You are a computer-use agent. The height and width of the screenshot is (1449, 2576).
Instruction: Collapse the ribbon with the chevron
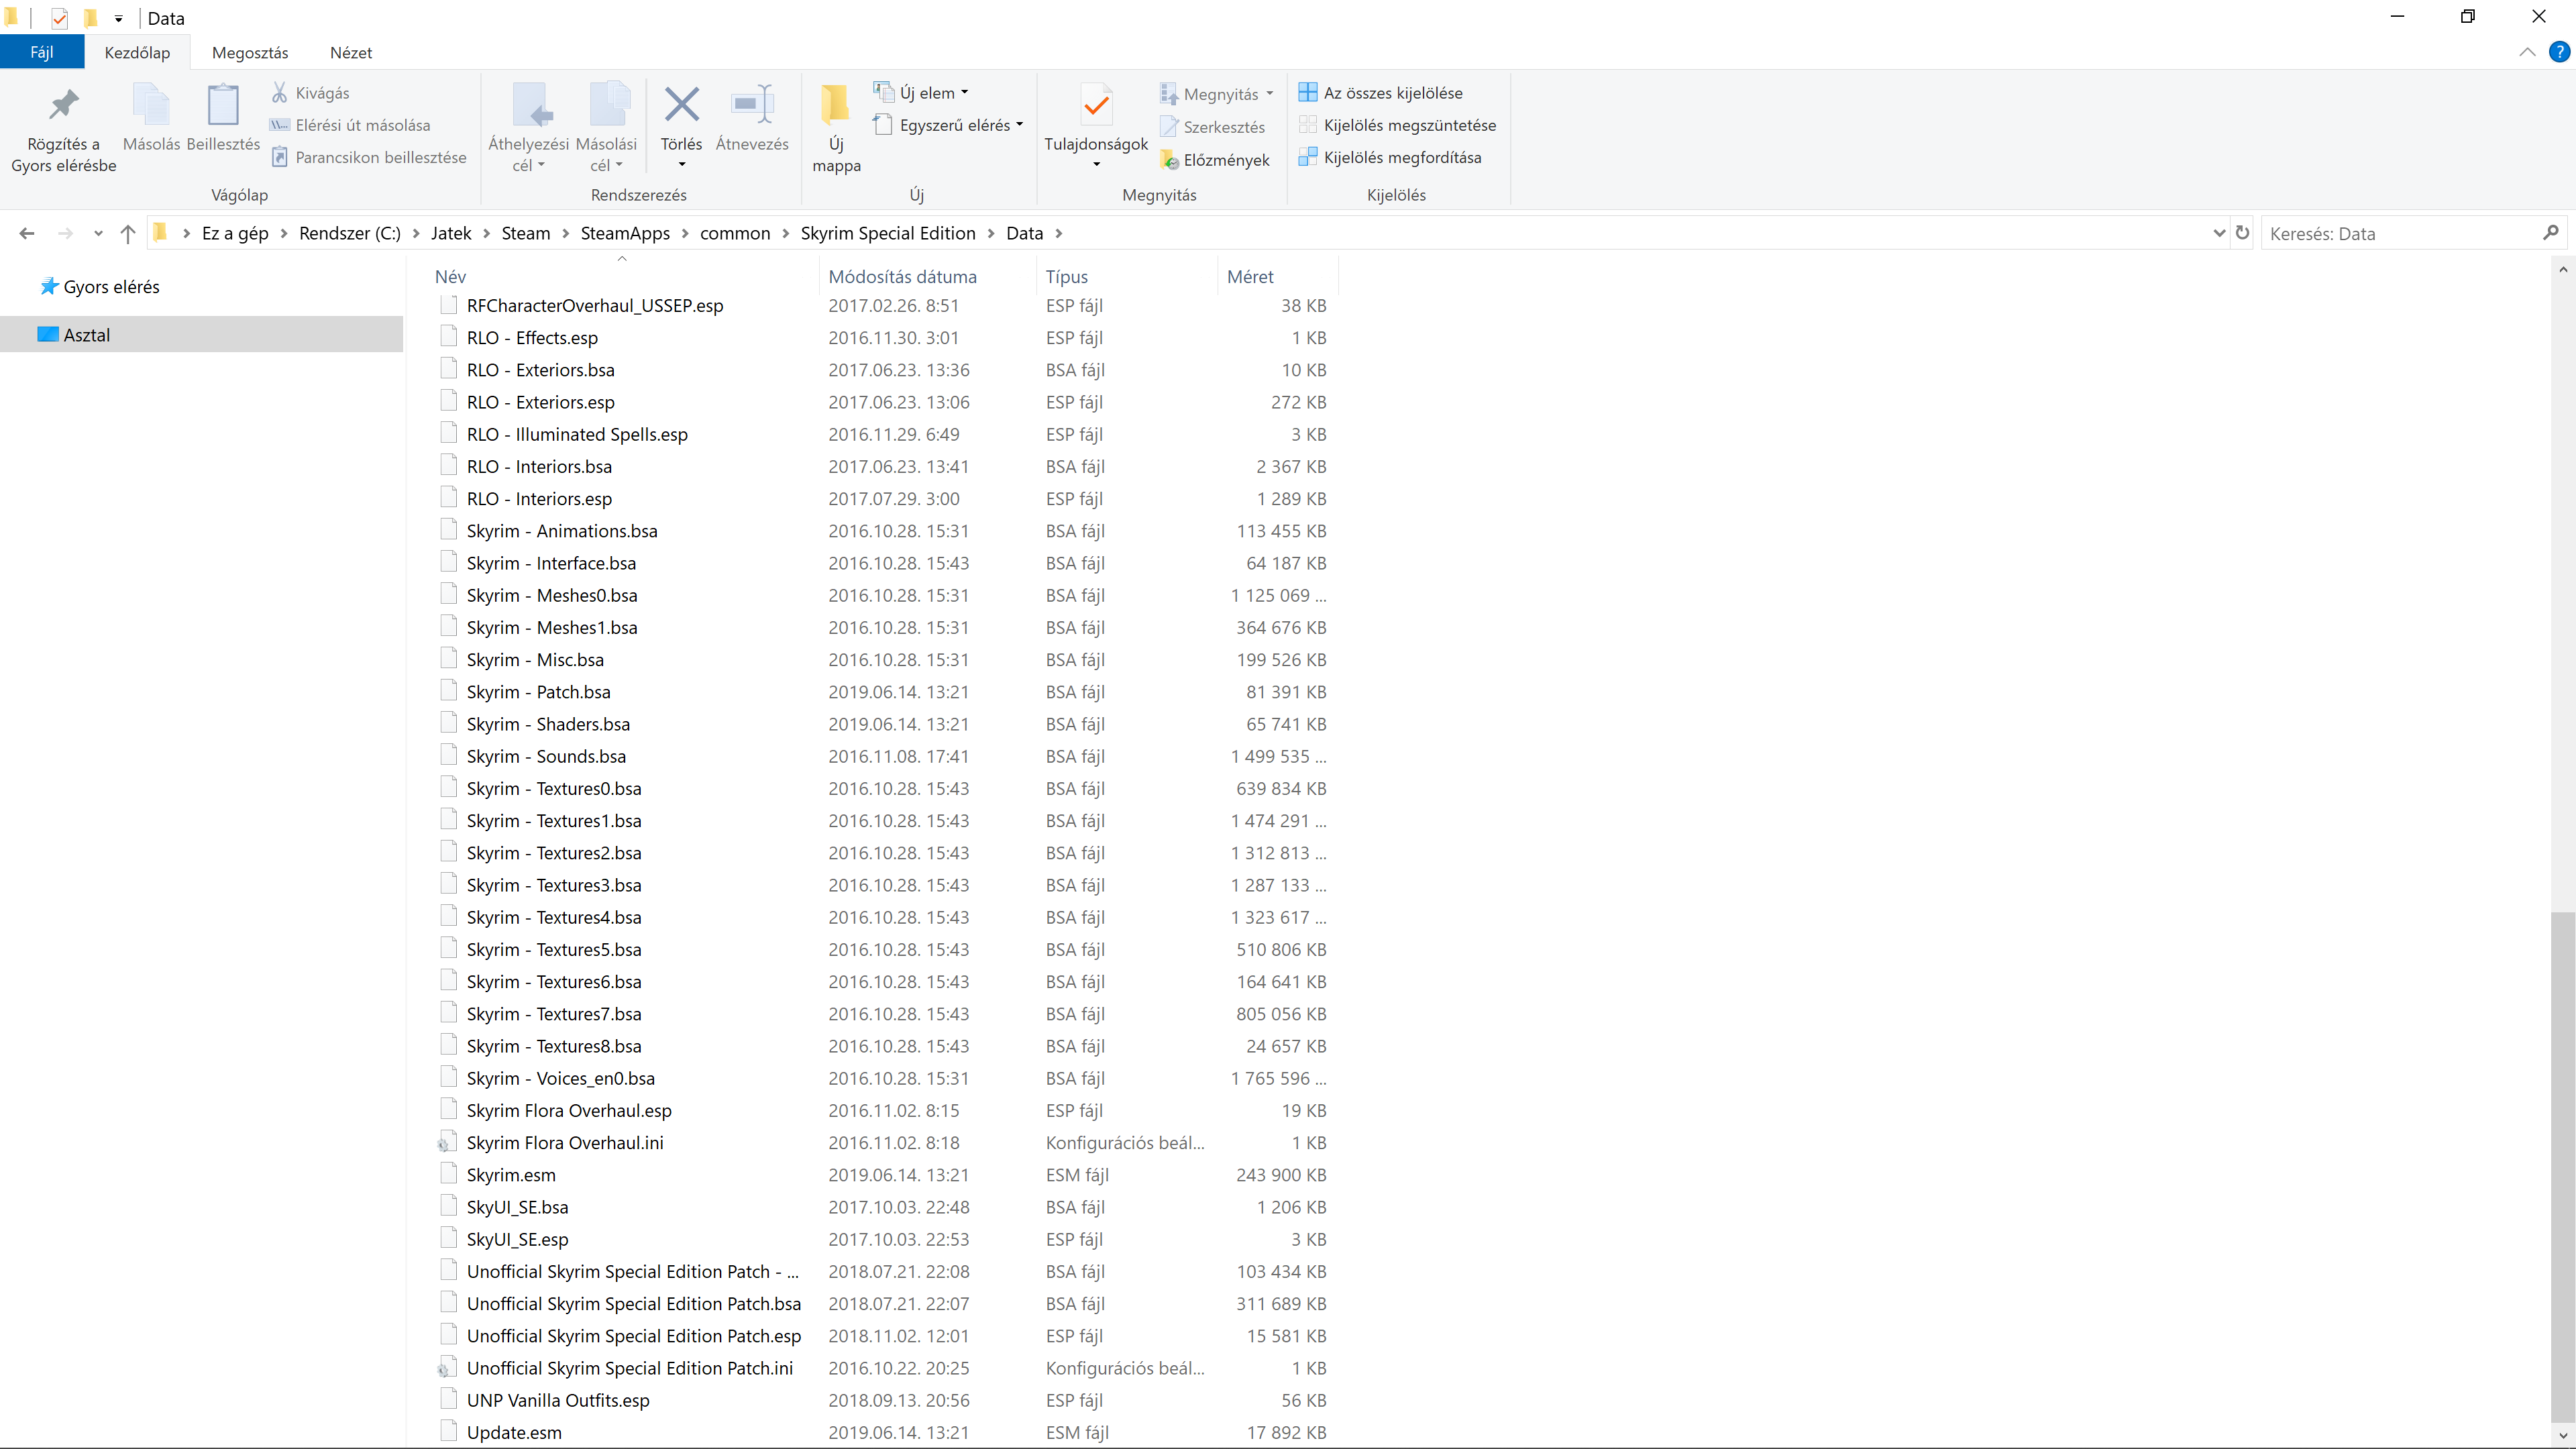click(2527, 52)
